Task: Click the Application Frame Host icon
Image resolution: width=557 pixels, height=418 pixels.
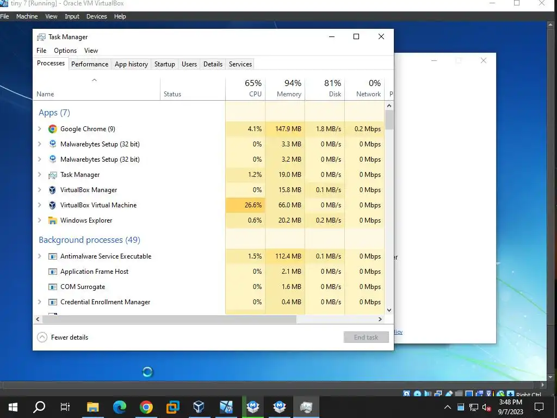Action: click(x=53, y=272)
